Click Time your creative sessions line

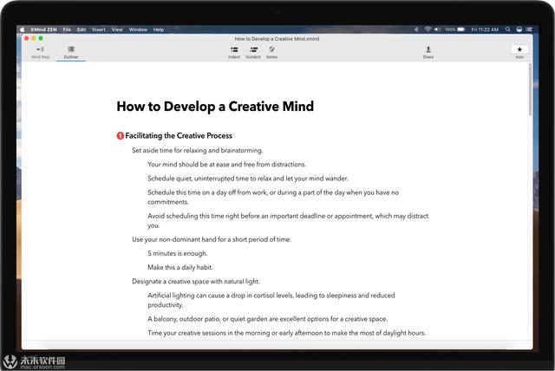point(287,333)
